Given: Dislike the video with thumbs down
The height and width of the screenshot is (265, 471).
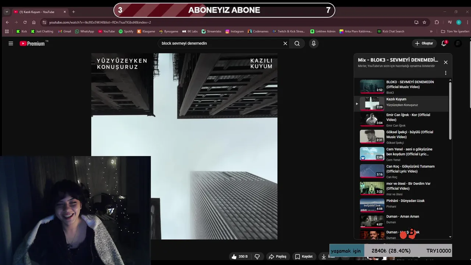Looking at the screenshot, I should [x=257, y=257].
